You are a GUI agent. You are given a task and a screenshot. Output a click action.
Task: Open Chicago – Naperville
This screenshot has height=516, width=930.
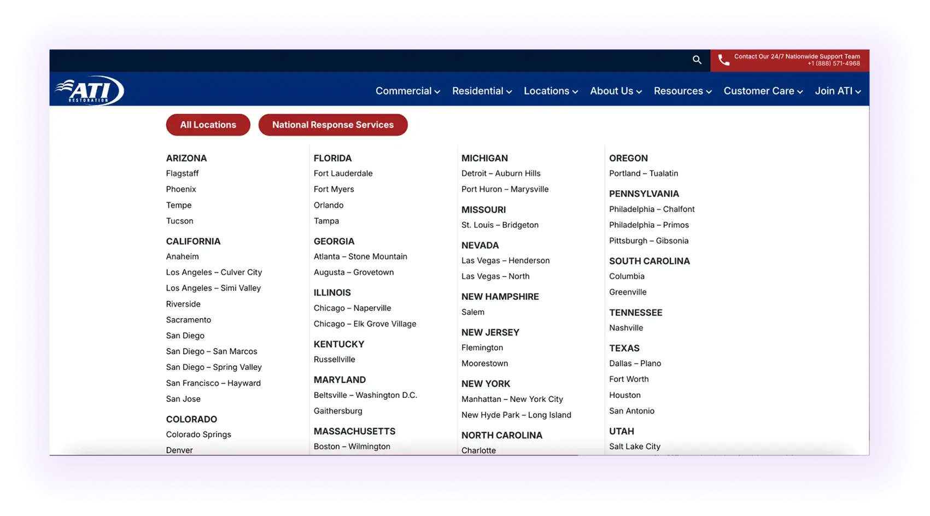(352, 308)
